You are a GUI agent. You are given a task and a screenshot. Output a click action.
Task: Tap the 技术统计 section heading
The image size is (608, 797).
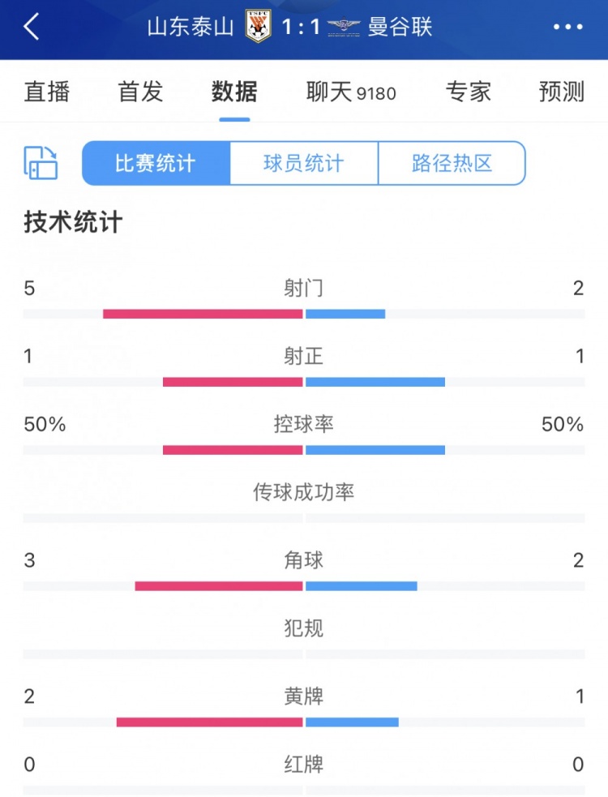tap(73, 222)
